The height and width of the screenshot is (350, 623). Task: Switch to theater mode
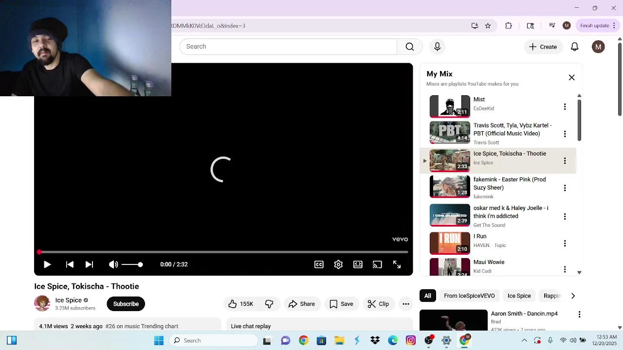[x=358, y=264]
